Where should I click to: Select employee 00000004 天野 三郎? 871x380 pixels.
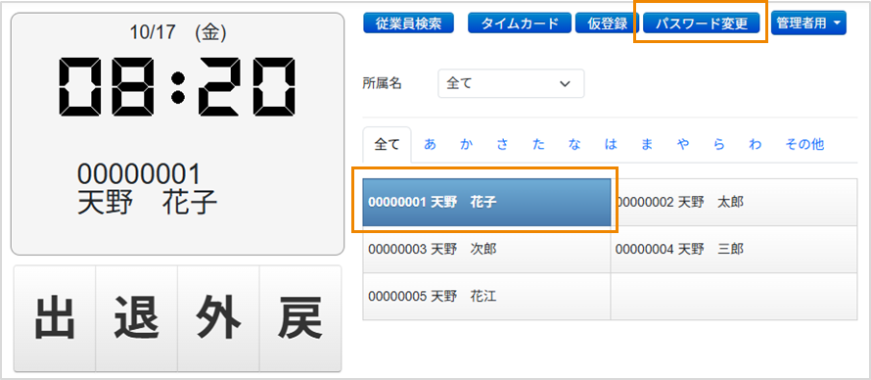tap(734, 250)
